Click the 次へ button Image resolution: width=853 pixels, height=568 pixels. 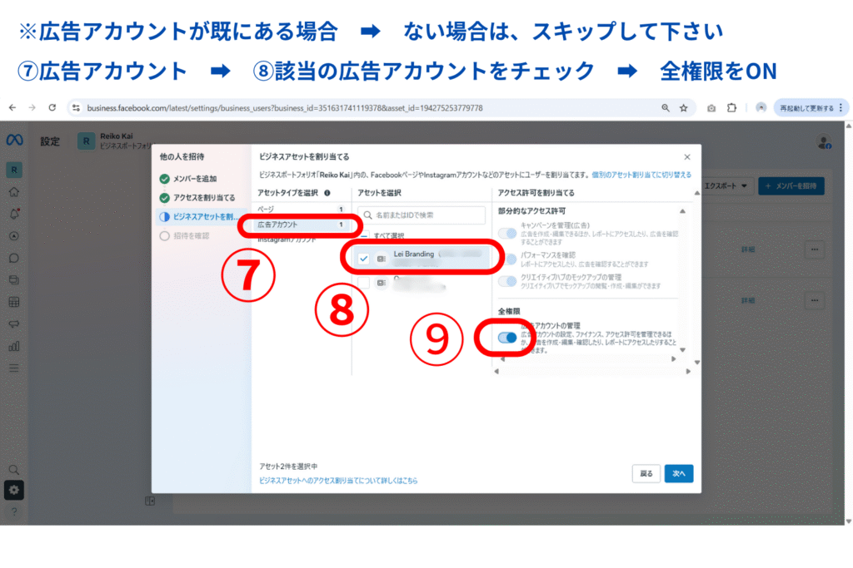coord(678,473)
